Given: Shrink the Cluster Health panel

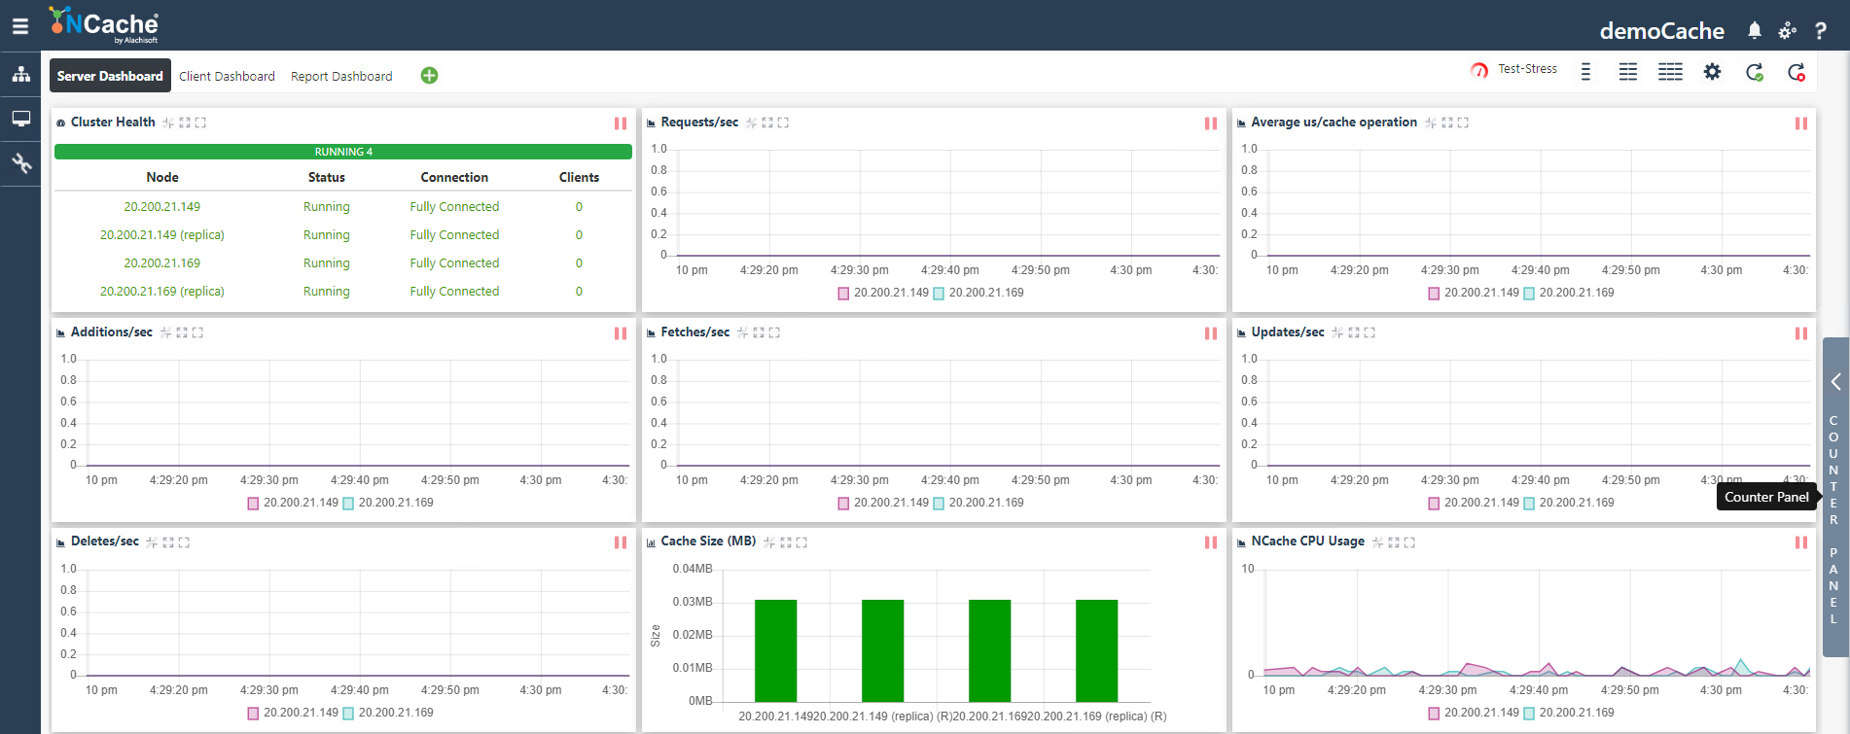Looking at the screenshot, I should coord(168,122).
